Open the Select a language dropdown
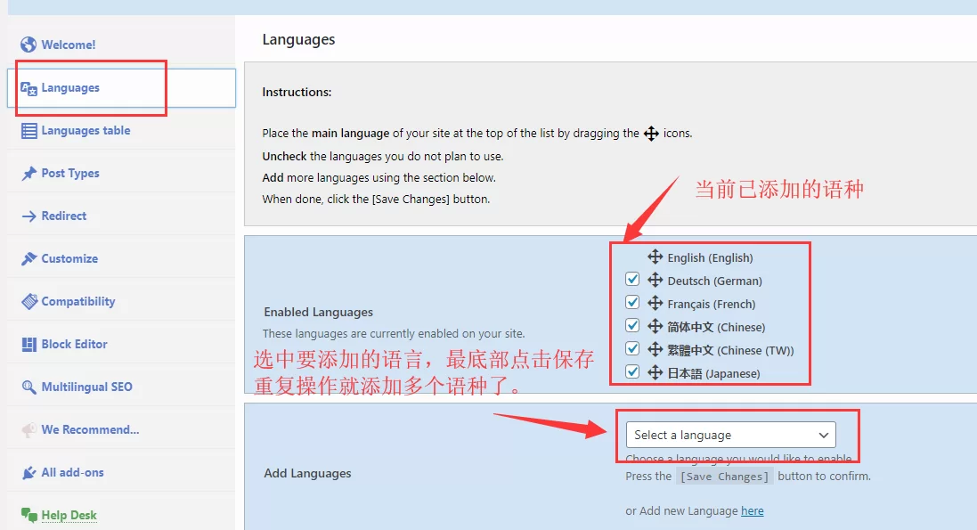The height and width of the screenshot is (530, 977). click(x=731, y=436)
